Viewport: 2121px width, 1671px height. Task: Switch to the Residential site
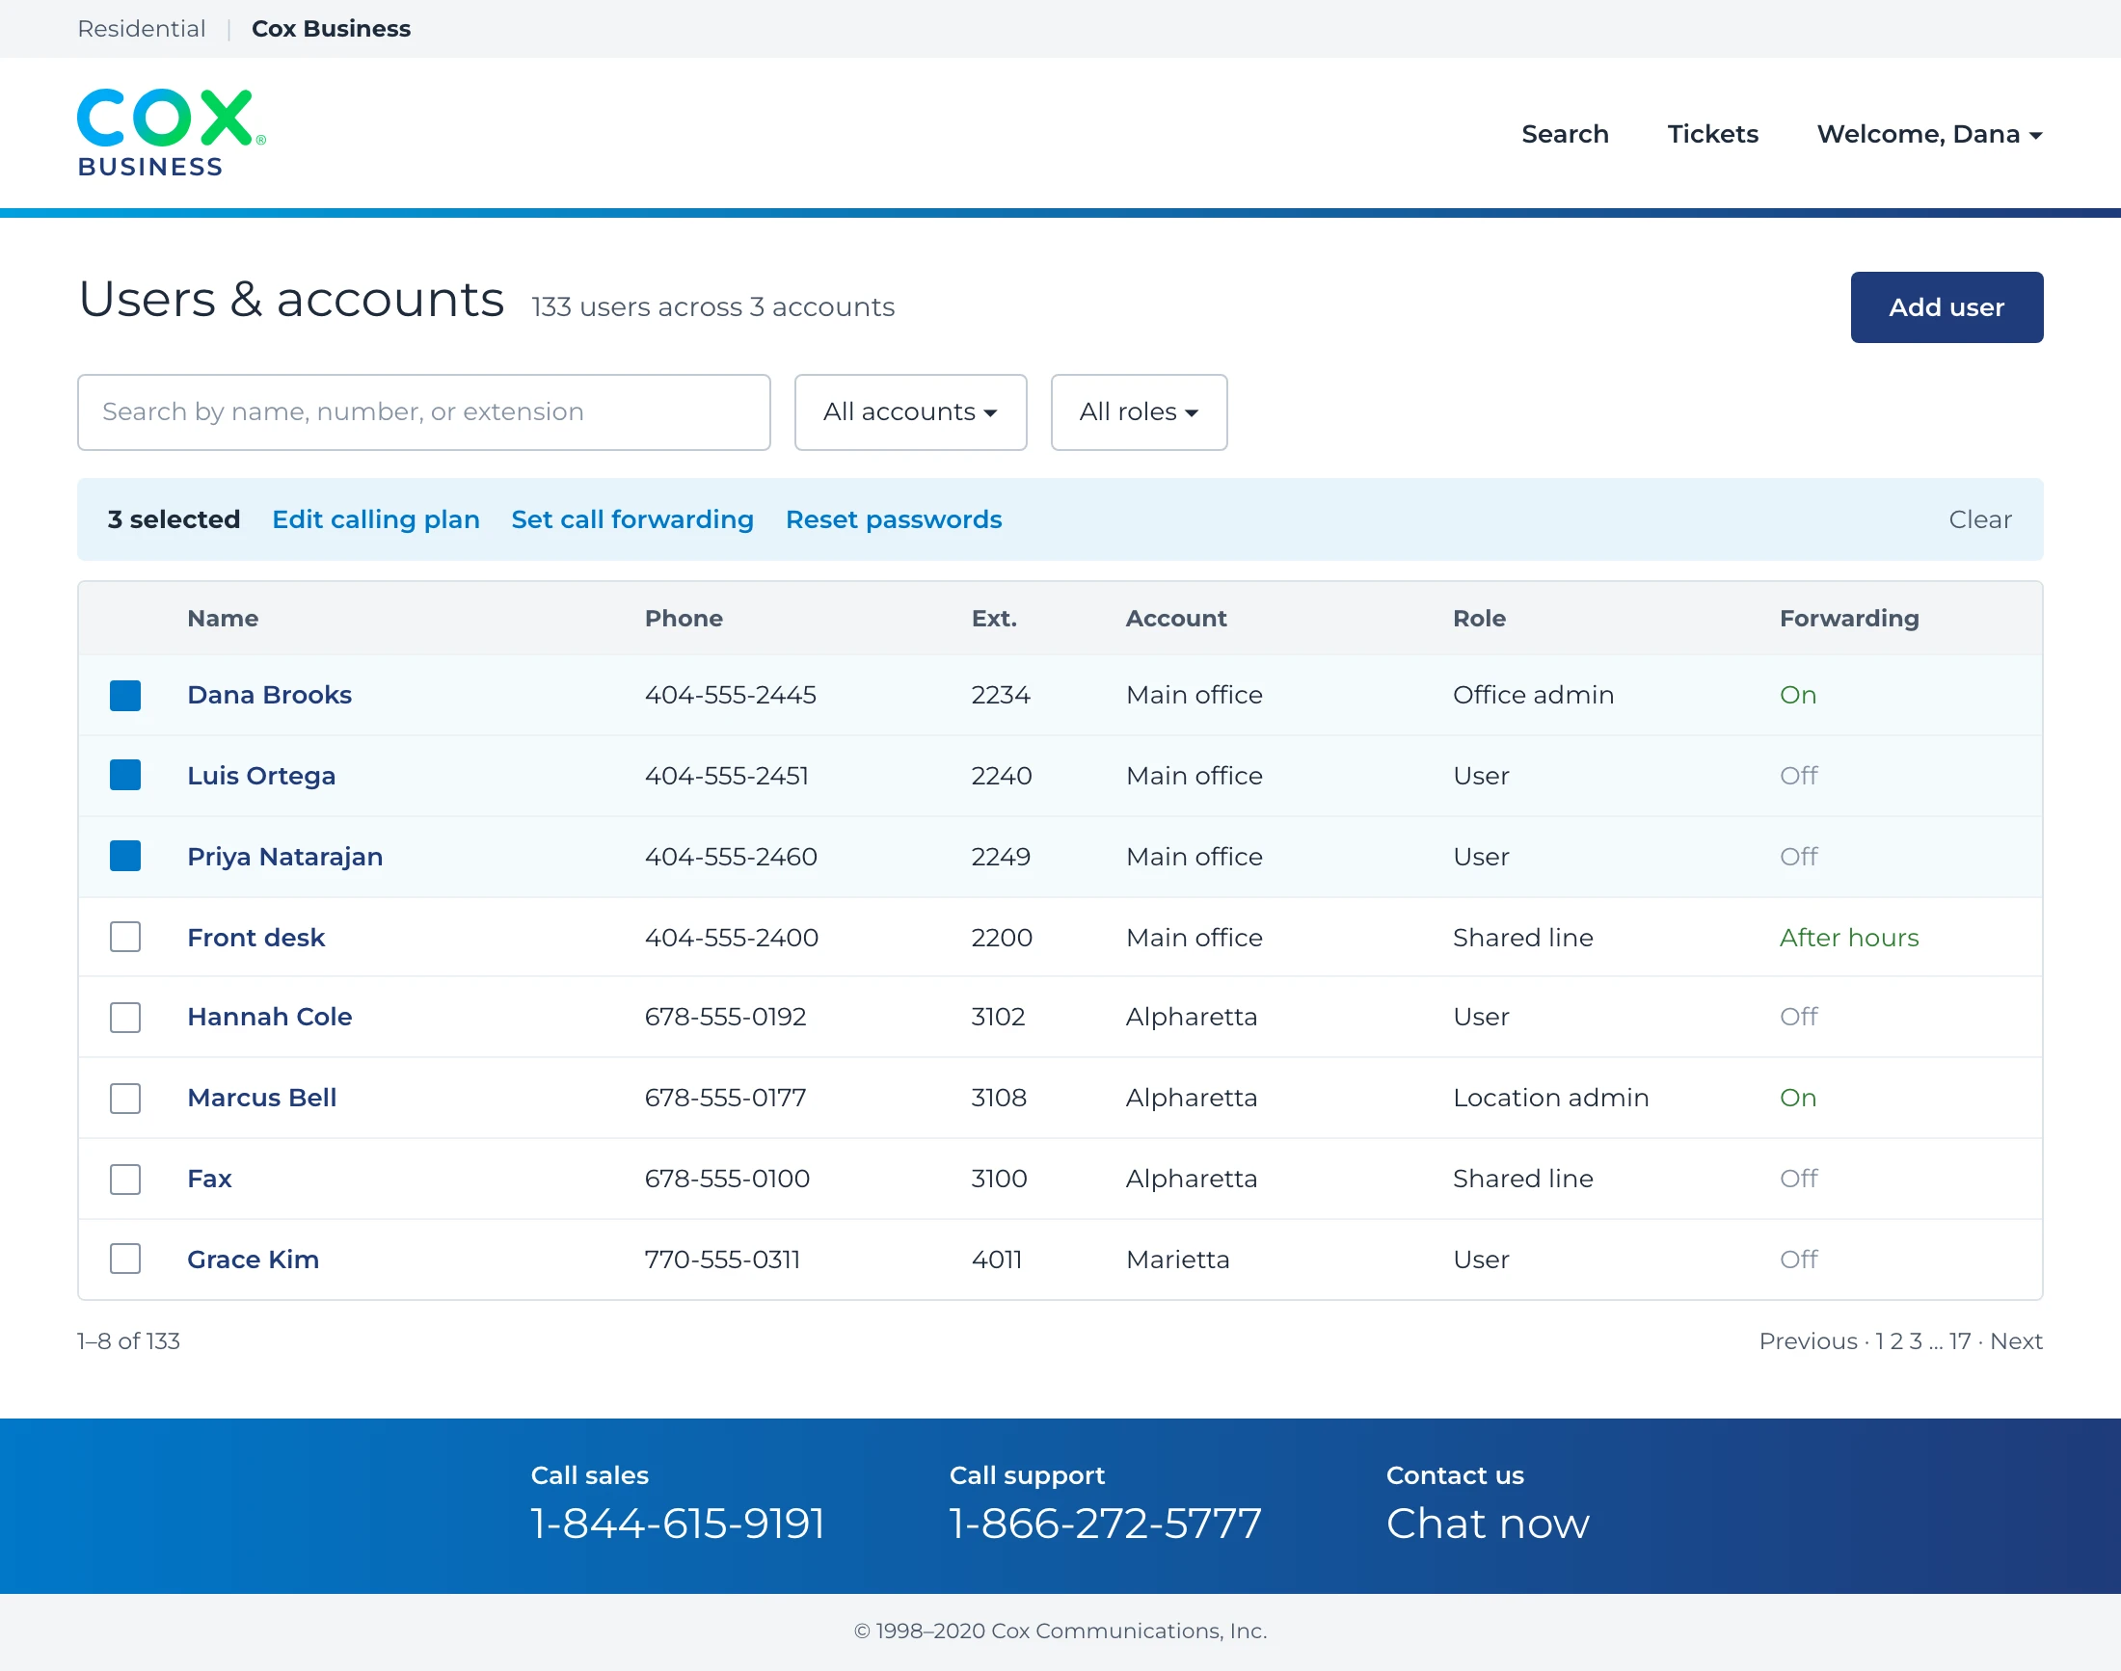point(141,28)
